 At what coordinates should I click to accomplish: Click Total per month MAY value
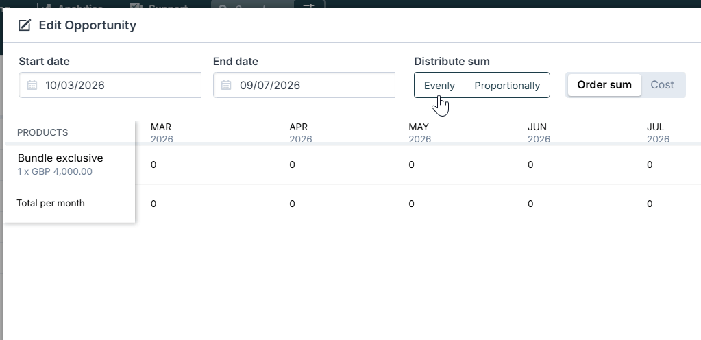pyautogui.click(x=411, y=204)
